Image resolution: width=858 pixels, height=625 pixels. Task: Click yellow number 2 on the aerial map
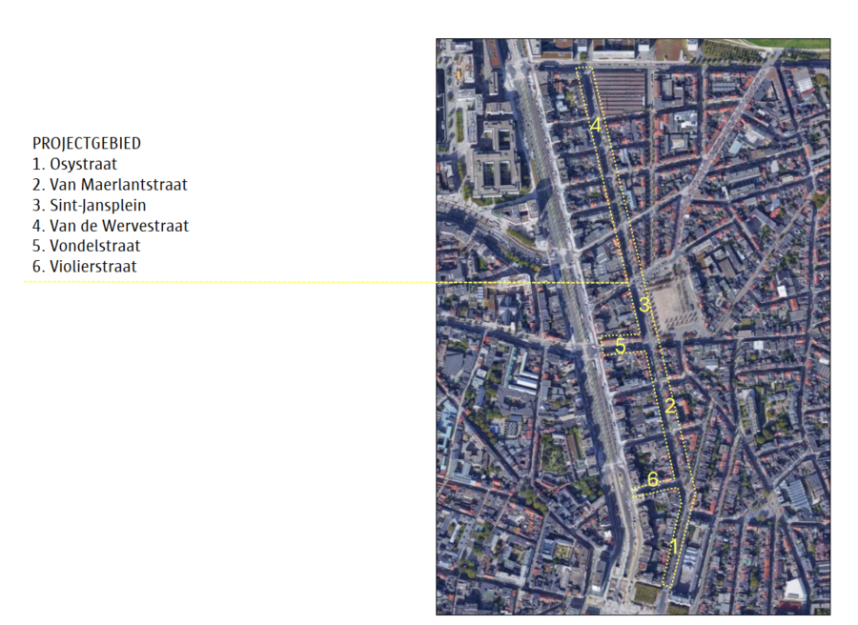pos(670,406)
